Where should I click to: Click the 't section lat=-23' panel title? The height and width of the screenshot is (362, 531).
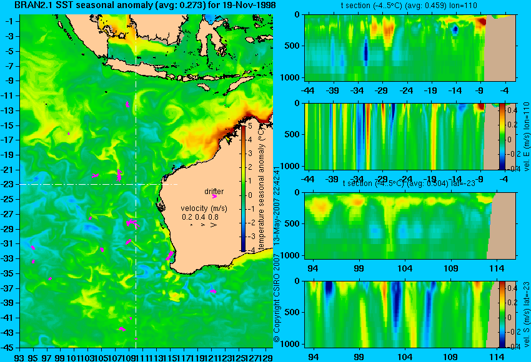click(409, 183)
